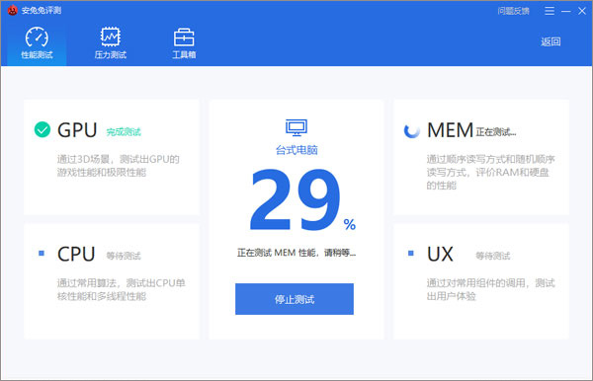Open the 工具箱 toolbox tab
Viewport: 593px width, 381px height.
(184, 43)
